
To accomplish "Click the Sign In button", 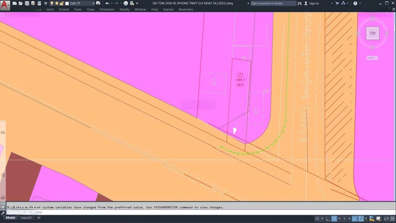I will point(312,3).
